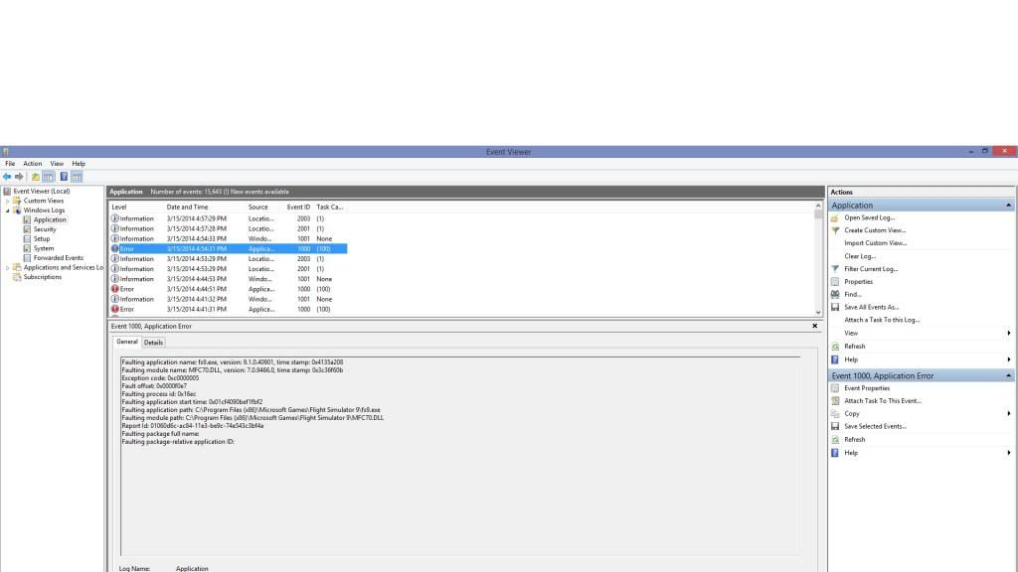Collapse the Windows Logs tree node
This screenshot has width=1018, height=572.
8,211
